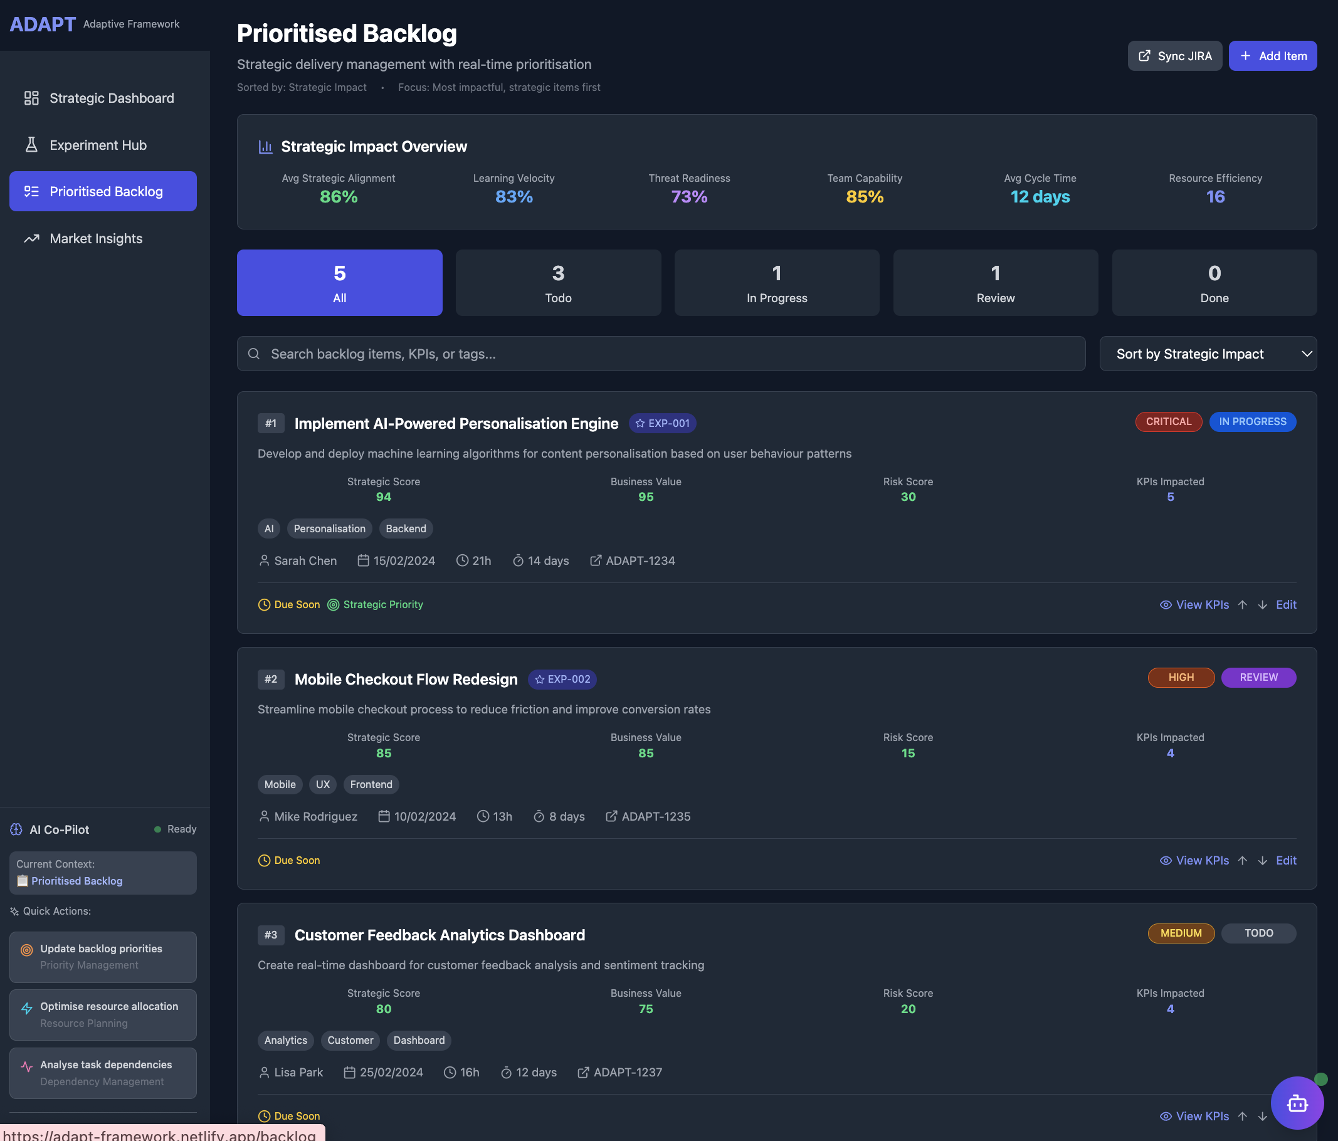Image resolution: width=1338 pixels, height=1141 pixels.
Task: Run Update backlog priorities quick action
Action: pyautogui.click(x=103, y=956)
